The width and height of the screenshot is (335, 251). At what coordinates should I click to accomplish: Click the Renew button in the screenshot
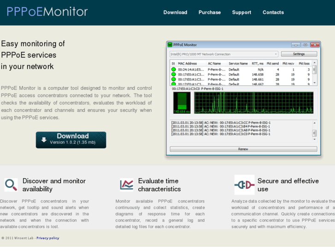[x=243, y=149]
